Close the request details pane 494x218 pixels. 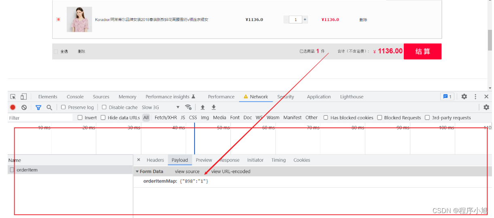coord(139,160)
